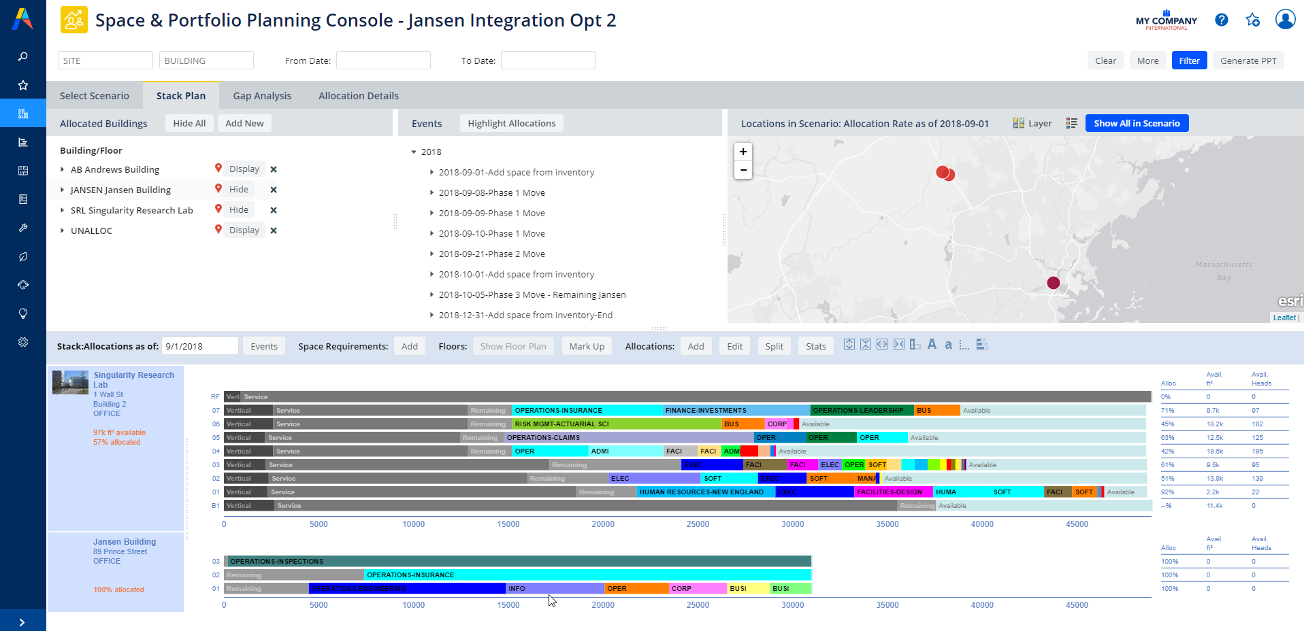This screenshot has width=1304, height=631.
Task: Click the Show All in Scenario button
Action: pos(1136,123)
